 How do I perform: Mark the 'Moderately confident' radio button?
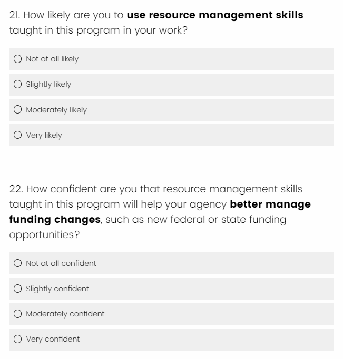coord(18,314)
